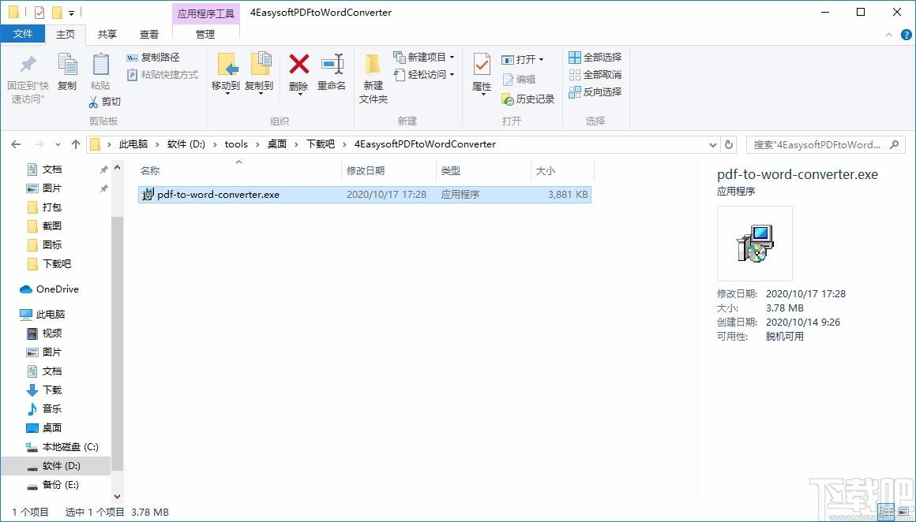Click the Rename (重命名) icon

point(332,64)
